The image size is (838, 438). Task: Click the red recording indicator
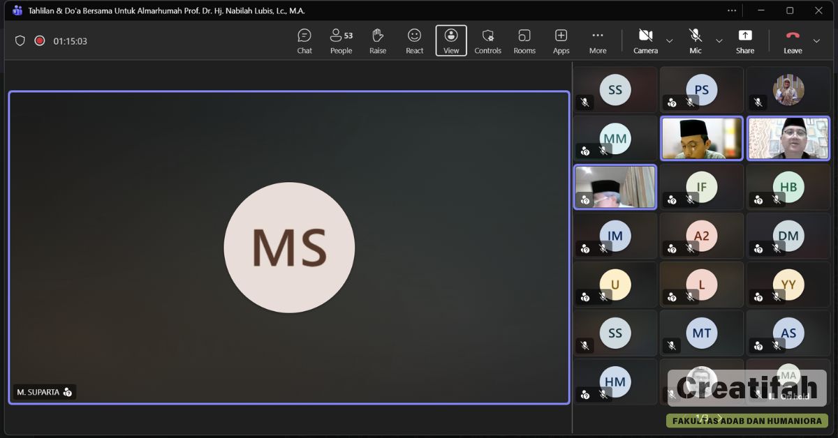tap(40, 41)
